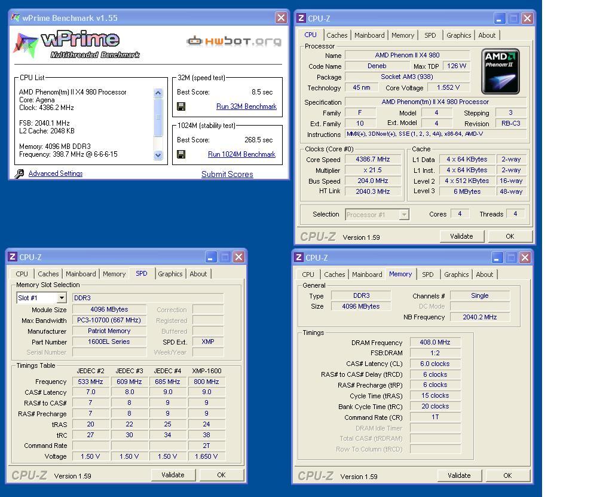Click Validate in the CPU-Z SPD window
This screenshot has width=612, height=497.
[x=173, y=475]
